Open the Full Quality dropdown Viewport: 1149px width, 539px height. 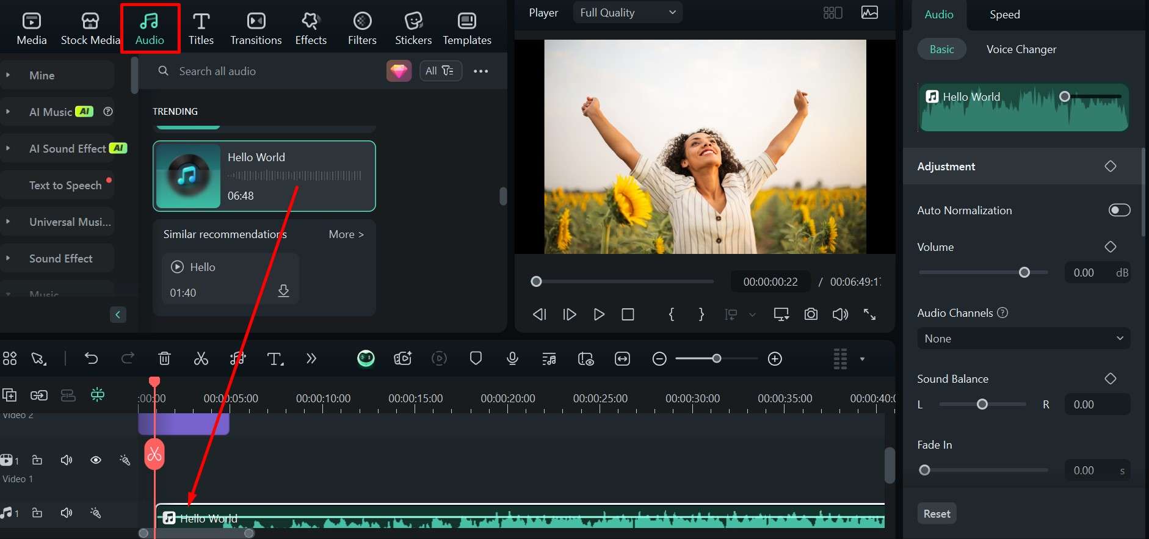click(627, 13)
